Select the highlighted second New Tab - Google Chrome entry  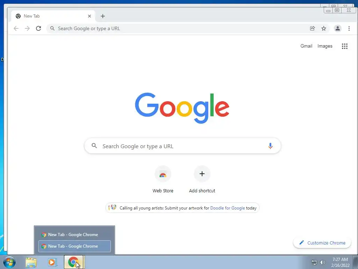tap(74, 246)
